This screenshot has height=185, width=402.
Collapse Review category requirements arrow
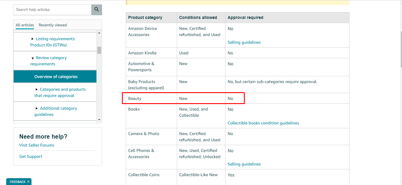click(x=32, y=58)
